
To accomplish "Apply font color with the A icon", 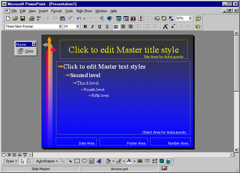I will [x=129, y=161].
